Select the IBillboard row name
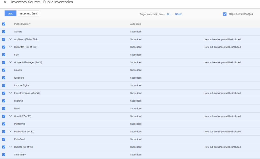Image resolution: width=260 pixels, height=159 pixels. pyautogui.click(x=19, y=78)
